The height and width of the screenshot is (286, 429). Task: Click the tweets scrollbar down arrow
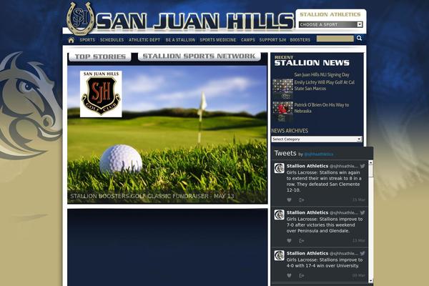[370, 280]
